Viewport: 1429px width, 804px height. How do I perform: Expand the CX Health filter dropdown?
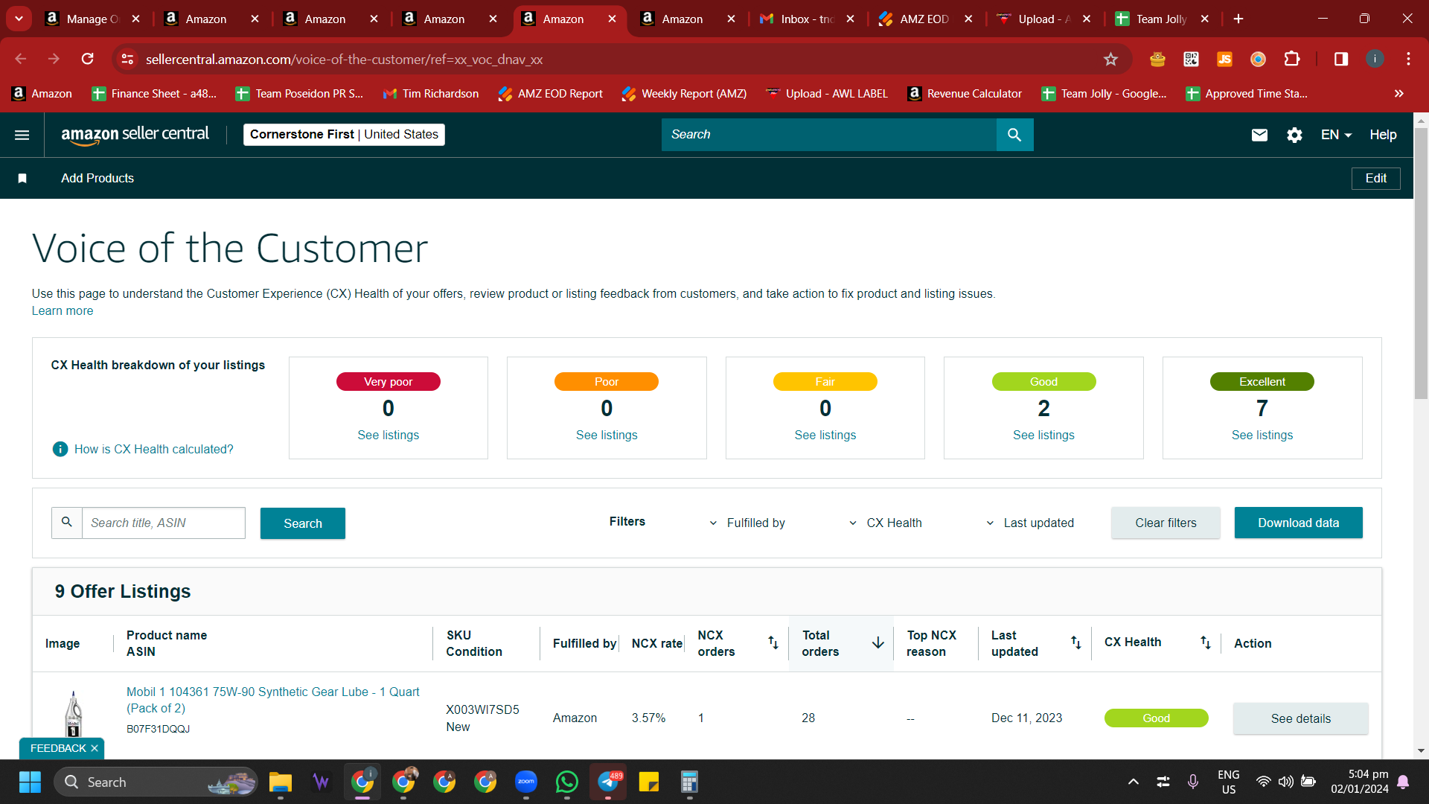885,523
